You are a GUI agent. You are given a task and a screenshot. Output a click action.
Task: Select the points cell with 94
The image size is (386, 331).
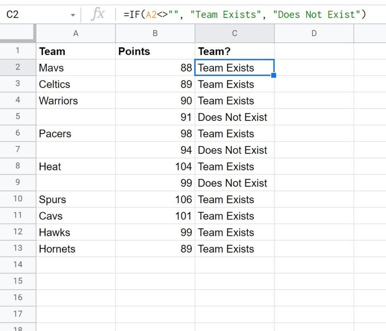click(155, 150)
